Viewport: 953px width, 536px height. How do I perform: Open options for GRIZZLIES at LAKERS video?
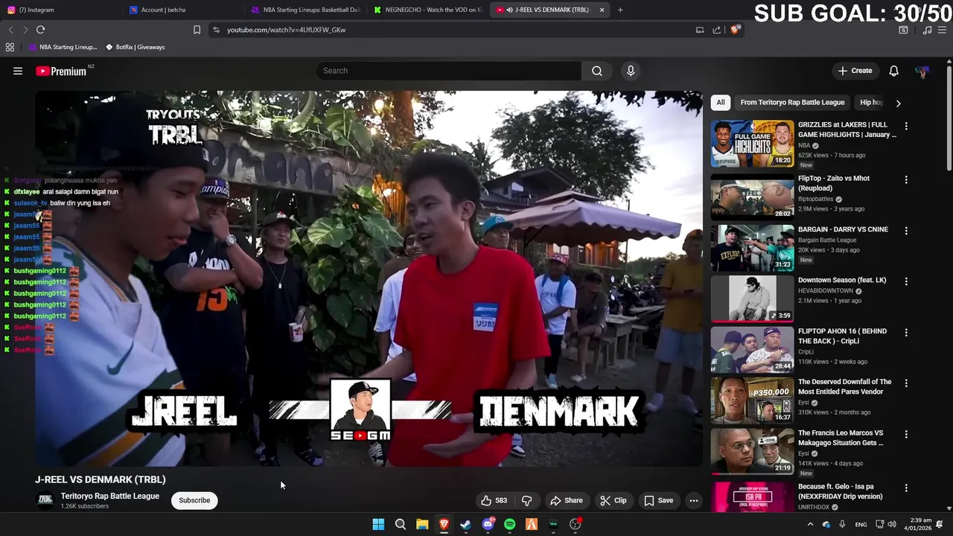pos(906,127)
